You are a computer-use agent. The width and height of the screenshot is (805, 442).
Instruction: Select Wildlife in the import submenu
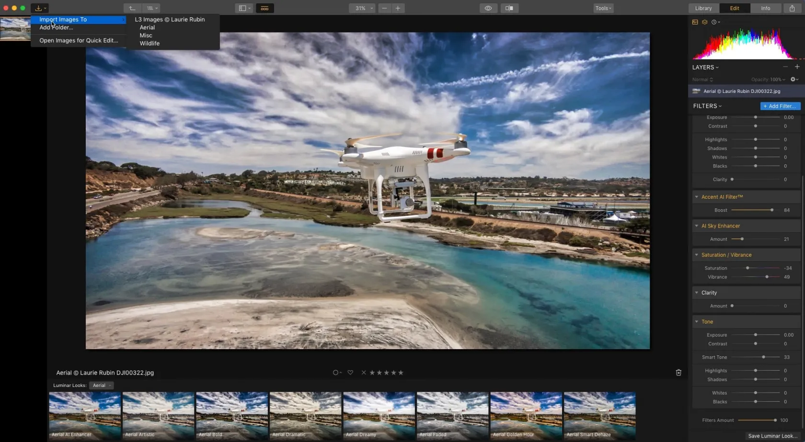149,44
